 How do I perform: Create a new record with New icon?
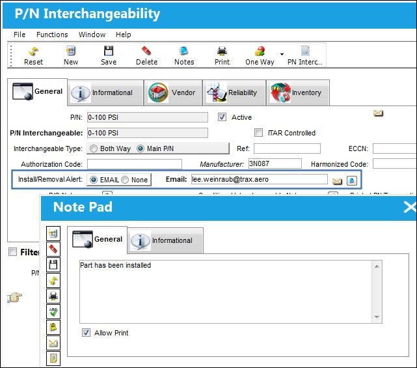71,55
